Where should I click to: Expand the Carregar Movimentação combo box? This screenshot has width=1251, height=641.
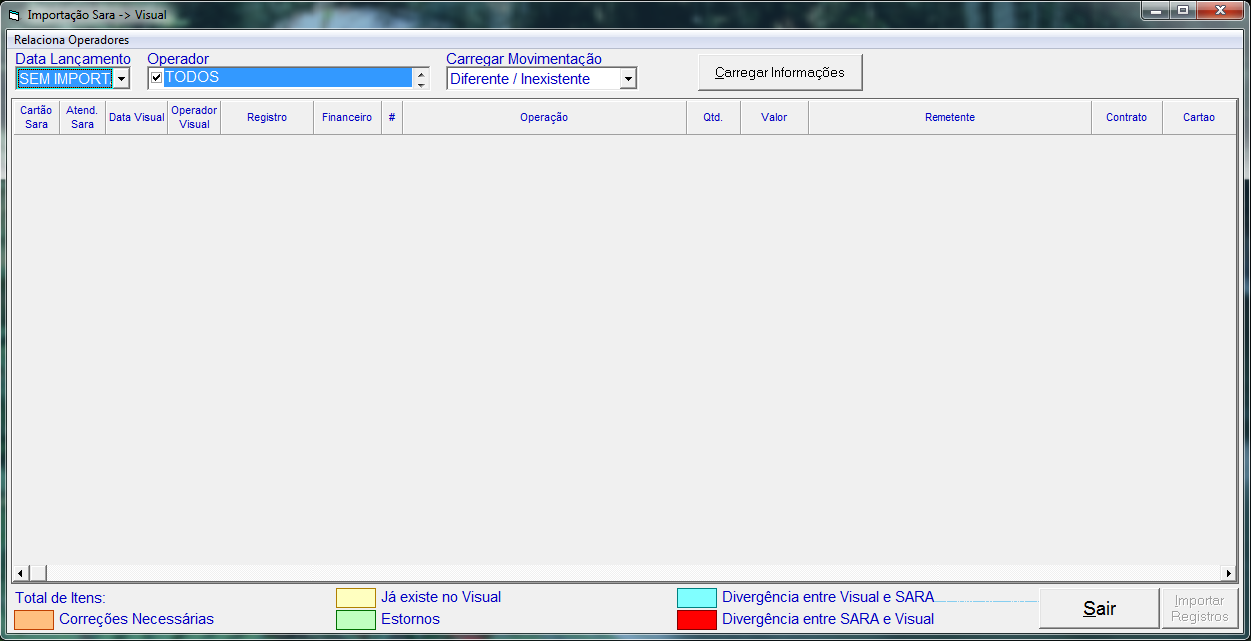pyautogui.click(x=628, y=79)
